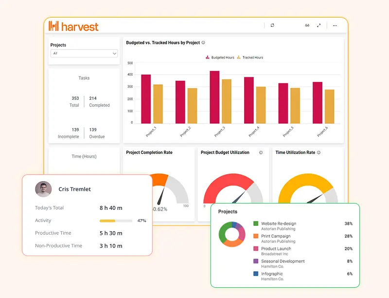This screenshot has width=389, height=298.
Task: Click info icon next to Time Utilization Rate
Action: click(319, 152)
